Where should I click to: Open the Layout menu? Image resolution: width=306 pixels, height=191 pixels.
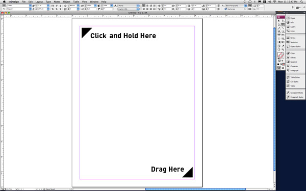pyautogui.click(x=39, y=2)
